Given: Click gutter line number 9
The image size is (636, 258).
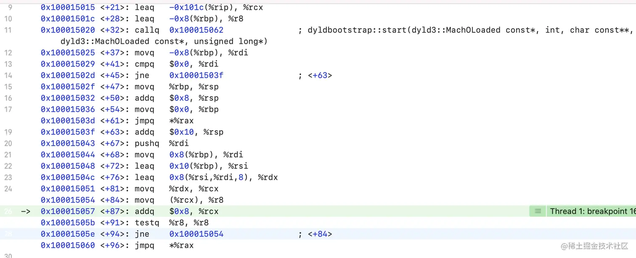Looking at the screenshot, I should click(x=10, y=8).
